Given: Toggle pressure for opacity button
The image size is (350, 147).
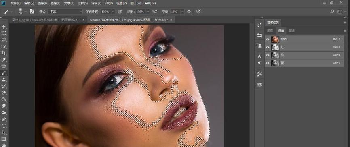Looking at the screenshot, I should (120, 12).
